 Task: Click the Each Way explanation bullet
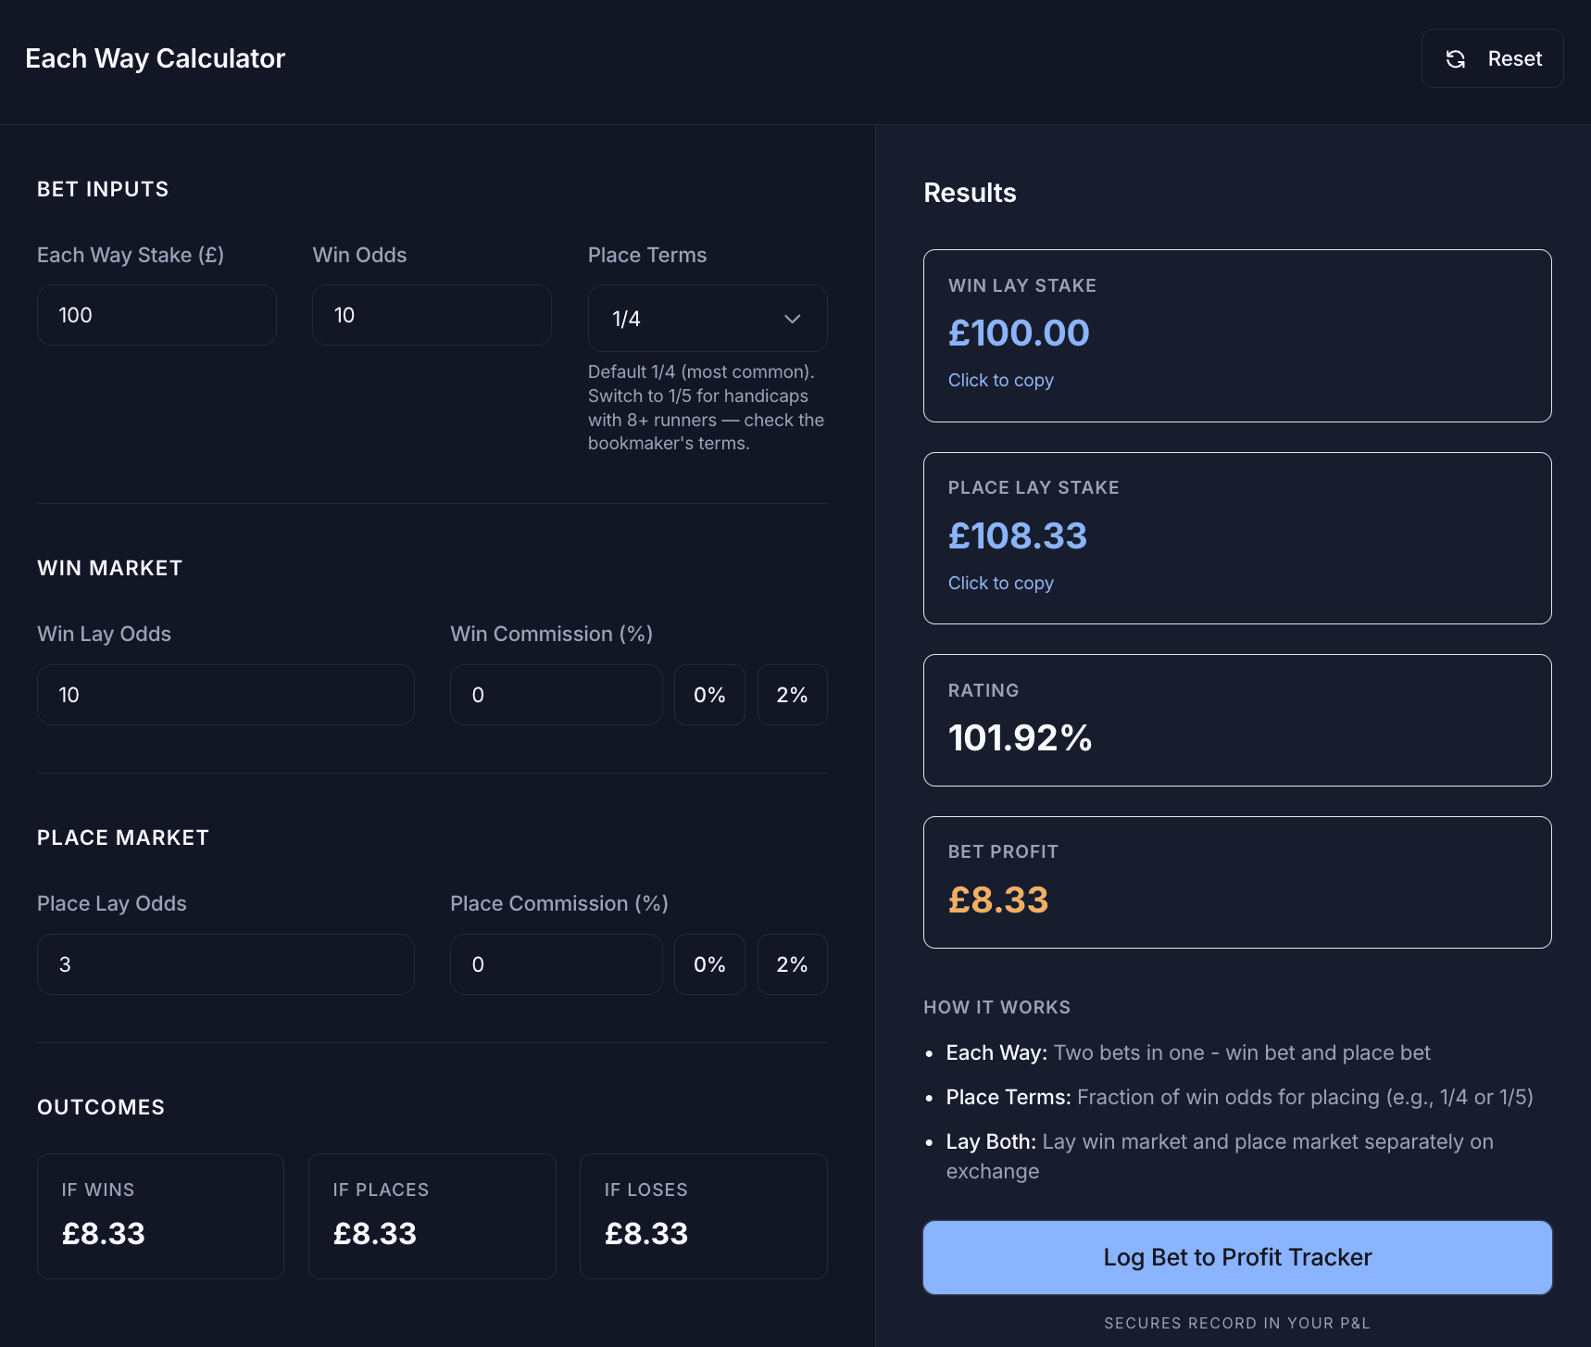tap(1188, 1052)
